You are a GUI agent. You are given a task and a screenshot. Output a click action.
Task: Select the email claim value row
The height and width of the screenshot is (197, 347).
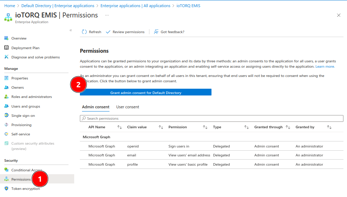[211, 155]
